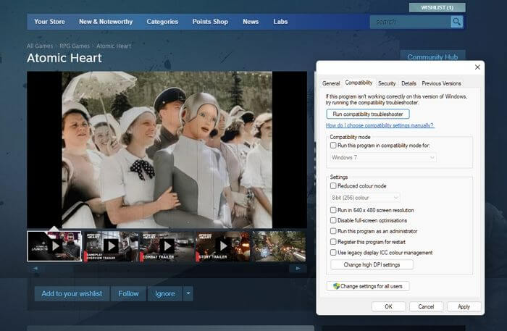Focus the store search field
The height and width of the screenshot is (331, 507).
point(411,22)
